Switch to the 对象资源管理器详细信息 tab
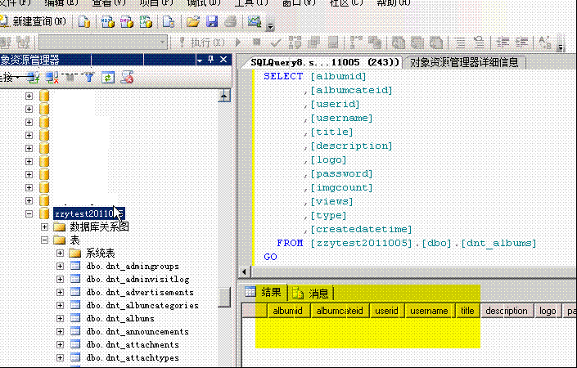577x368 pixels. [464, 62]
